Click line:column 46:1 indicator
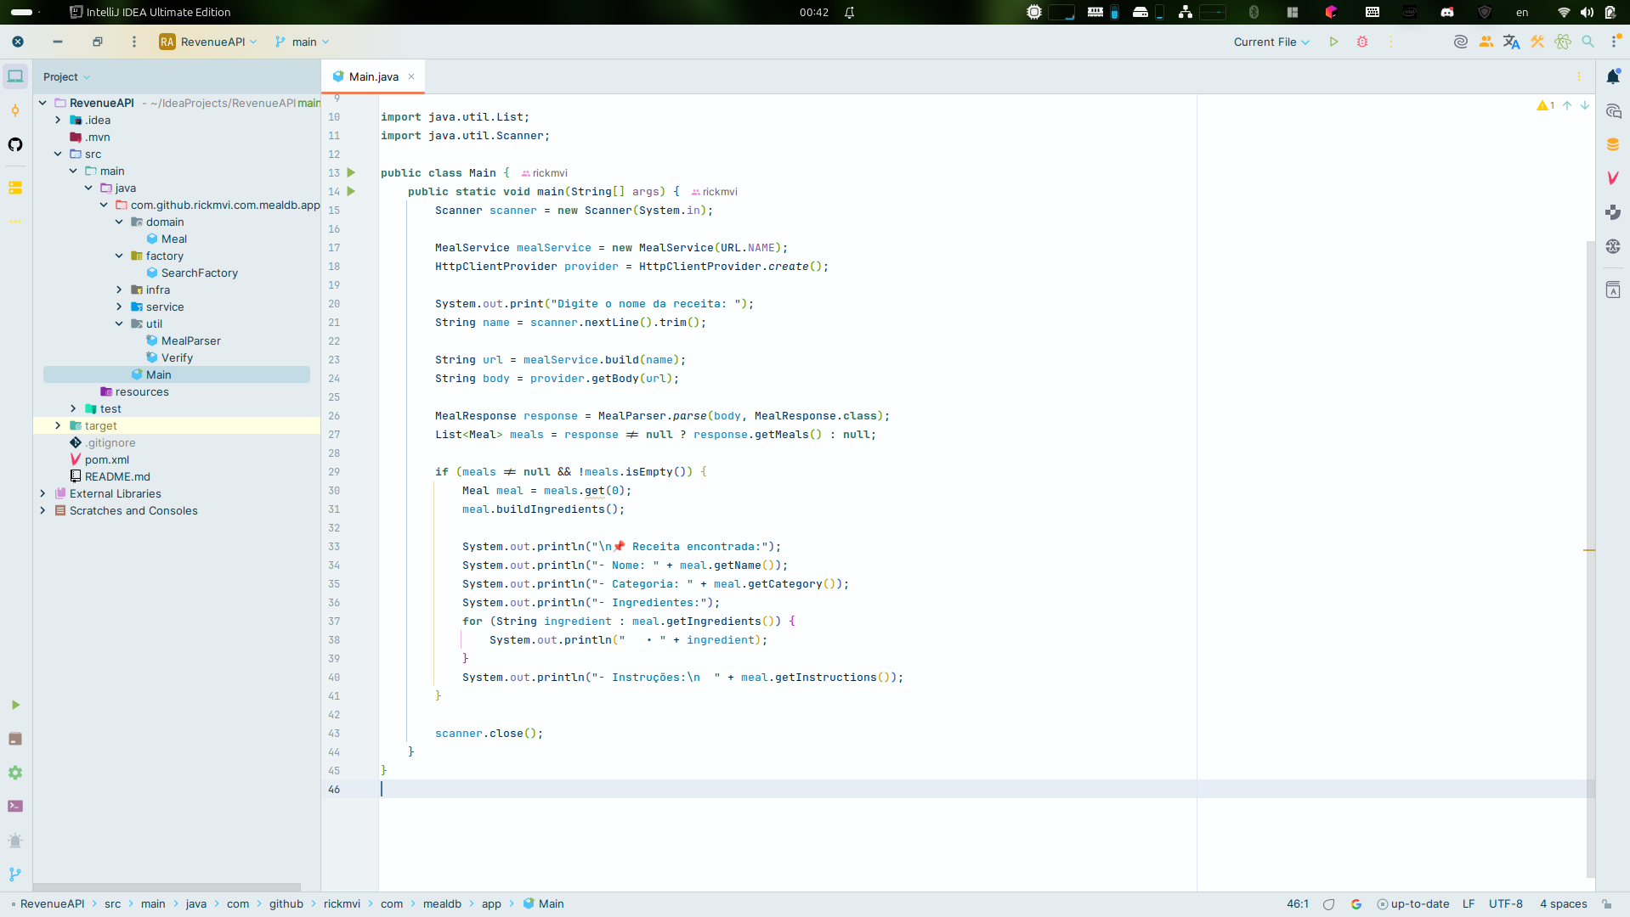The height and width of the screenshot is (917, 1630). (1298, 903)
